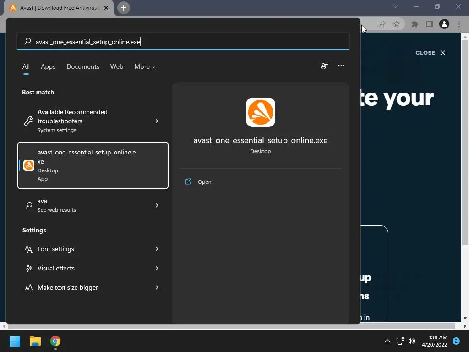Screen dimensions: 469x352
Task: Click the X icon next to CLOSE
Action: pyautogui.click(x=443, y=53)
